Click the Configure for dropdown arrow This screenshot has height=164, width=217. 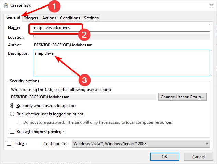(206, 144)
